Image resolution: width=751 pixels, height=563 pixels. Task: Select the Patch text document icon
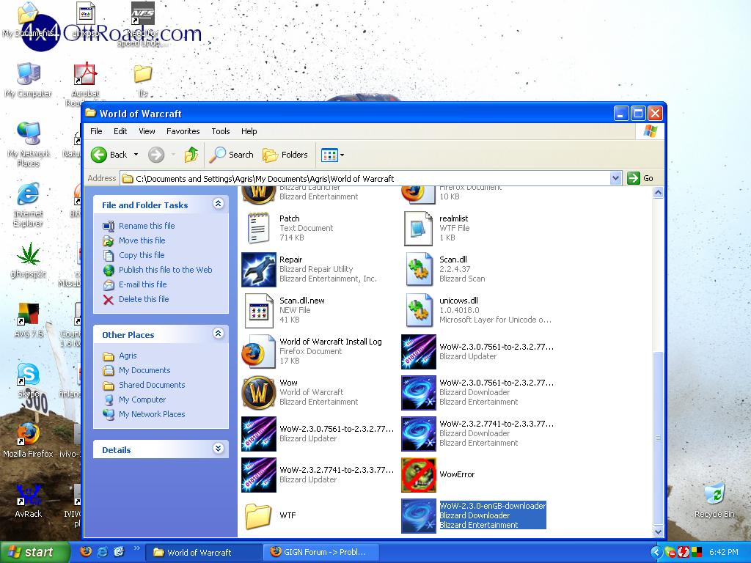258,228
